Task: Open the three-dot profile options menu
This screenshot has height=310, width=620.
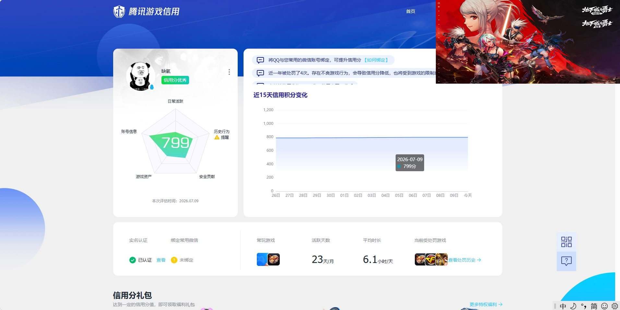Action: point(229,72)
